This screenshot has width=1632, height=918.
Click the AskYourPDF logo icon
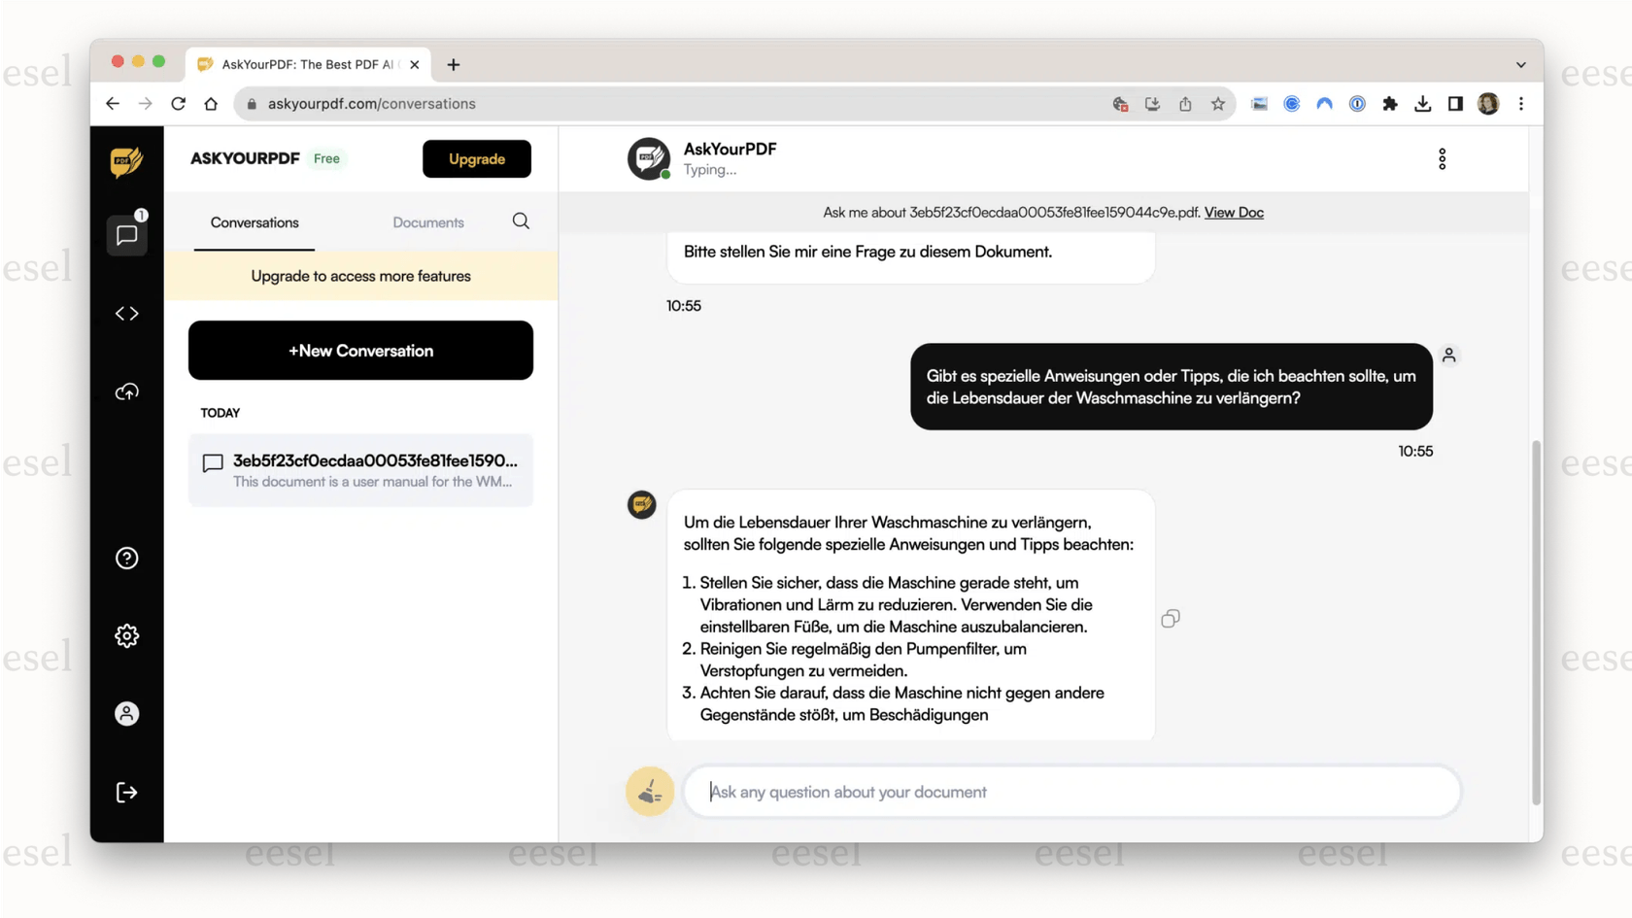pyautogui.click(x=127, y=161)
